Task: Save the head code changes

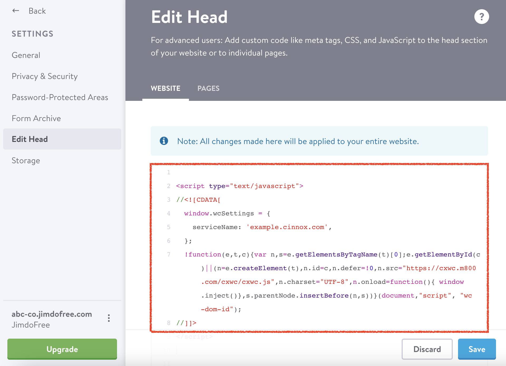Action: tap(476, 349)
